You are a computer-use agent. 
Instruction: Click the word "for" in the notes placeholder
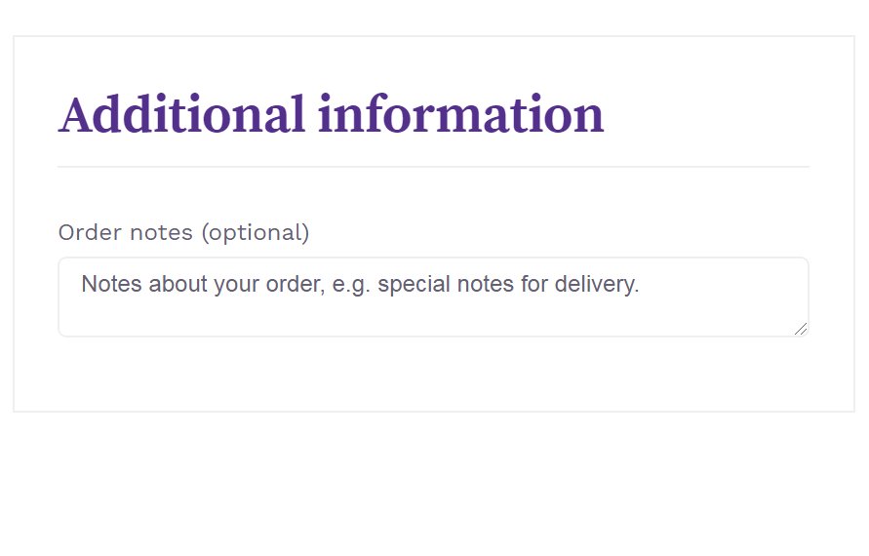tap(534, 284)
